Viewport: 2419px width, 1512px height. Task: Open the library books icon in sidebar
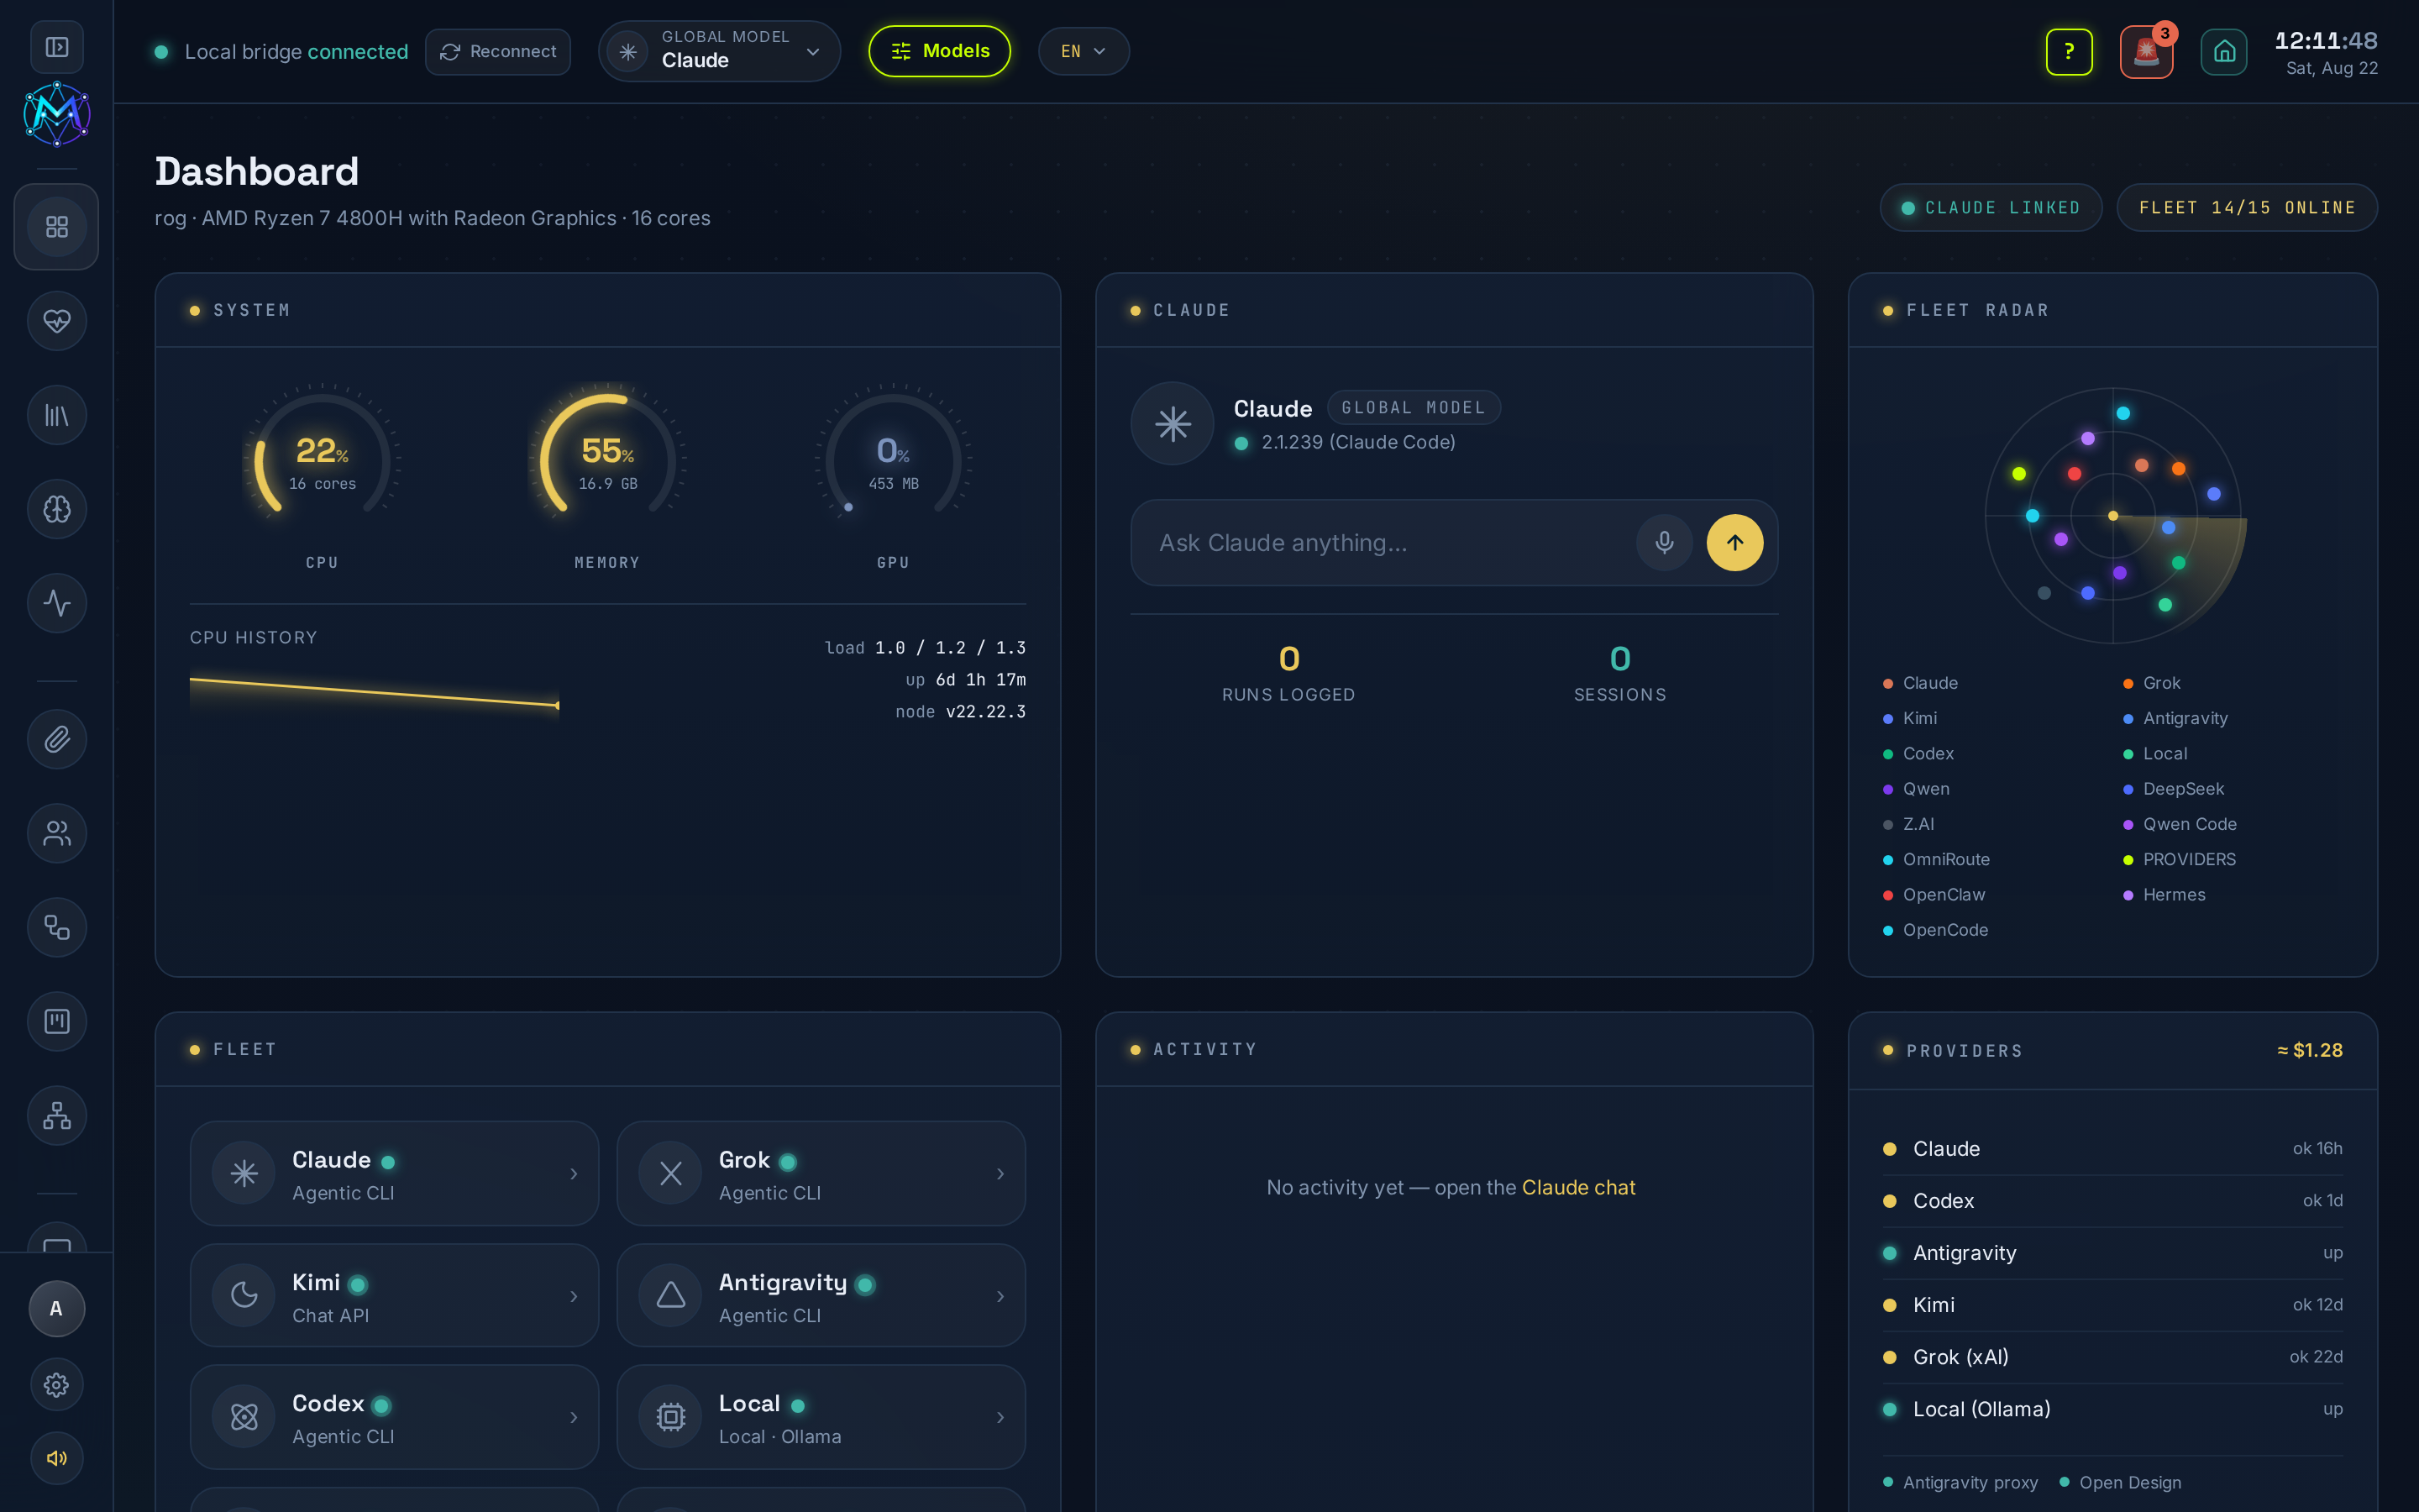(57, 415)
